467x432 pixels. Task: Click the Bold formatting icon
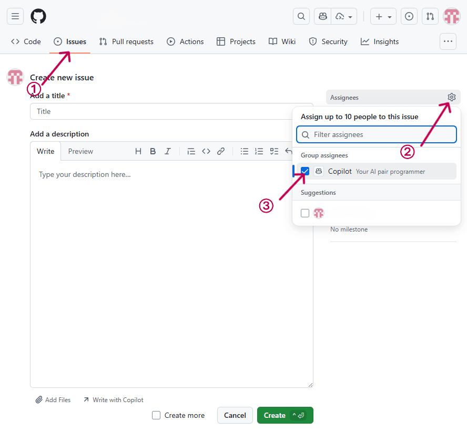click(x=153, y=151)
